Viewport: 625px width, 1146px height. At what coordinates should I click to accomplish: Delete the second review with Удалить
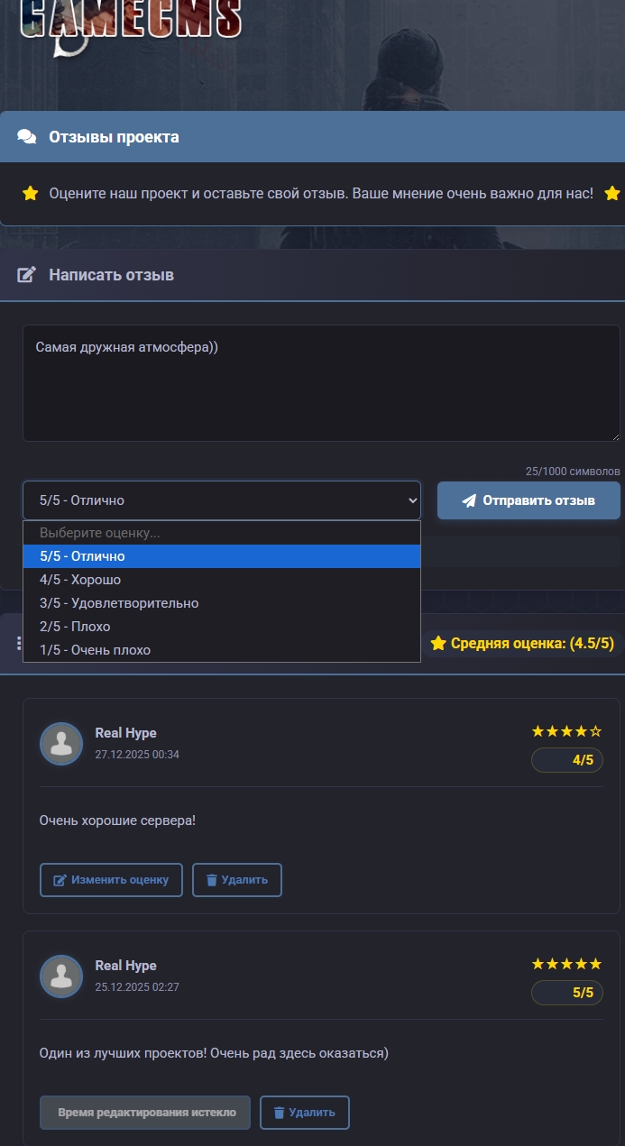tap(304, 1113)
